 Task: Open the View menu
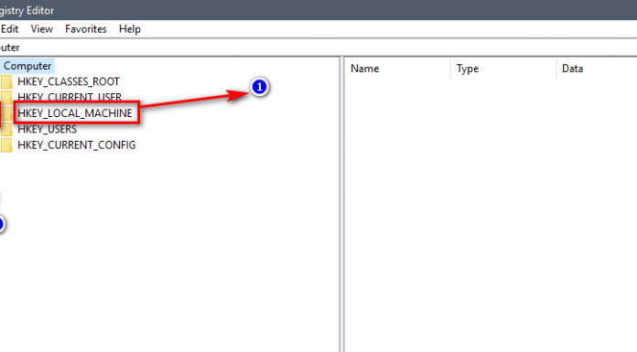coord(41,29)
